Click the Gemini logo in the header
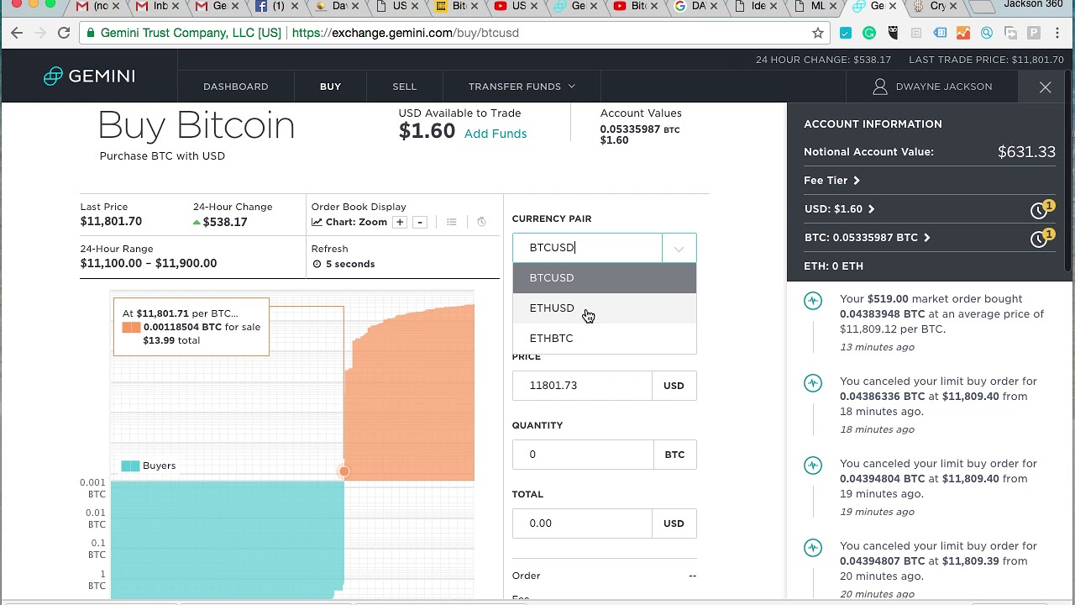1075x605 pixels. coord(89,76)
